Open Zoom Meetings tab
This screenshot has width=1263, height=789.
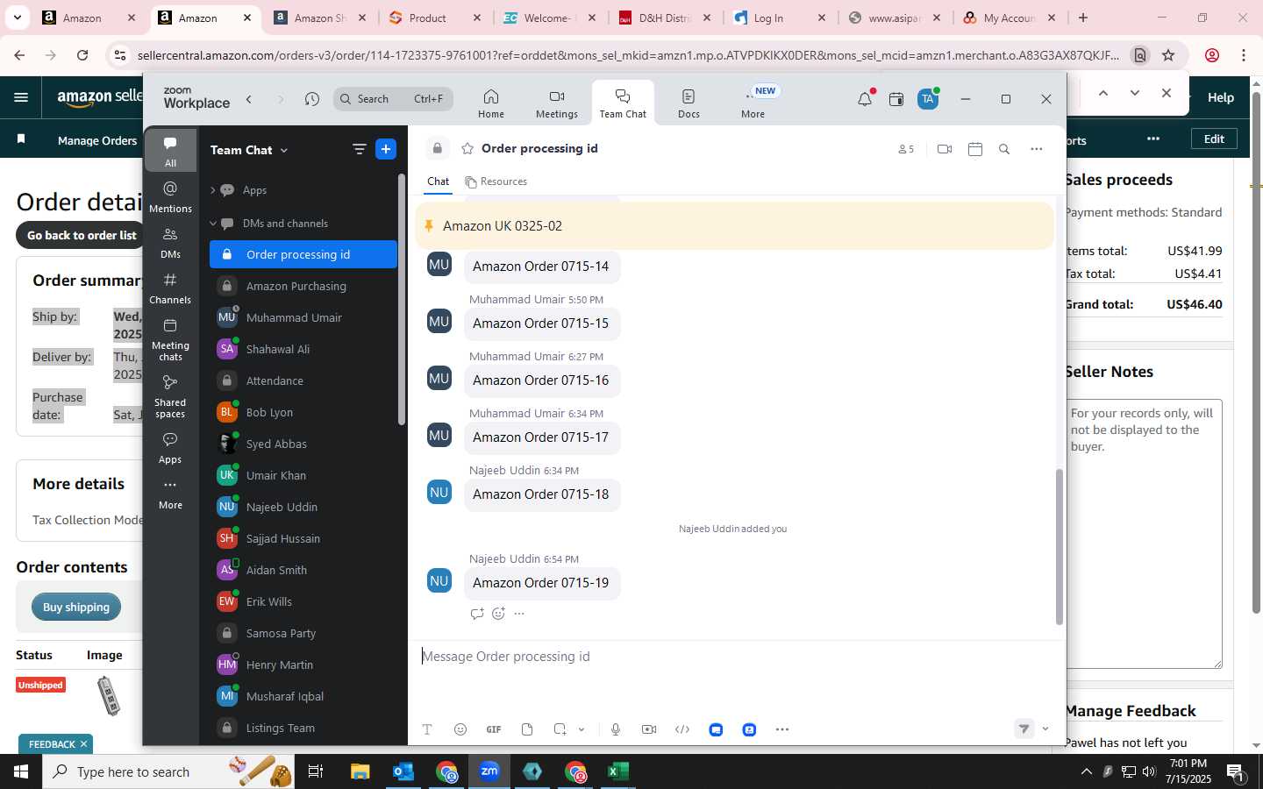[557, 103]
